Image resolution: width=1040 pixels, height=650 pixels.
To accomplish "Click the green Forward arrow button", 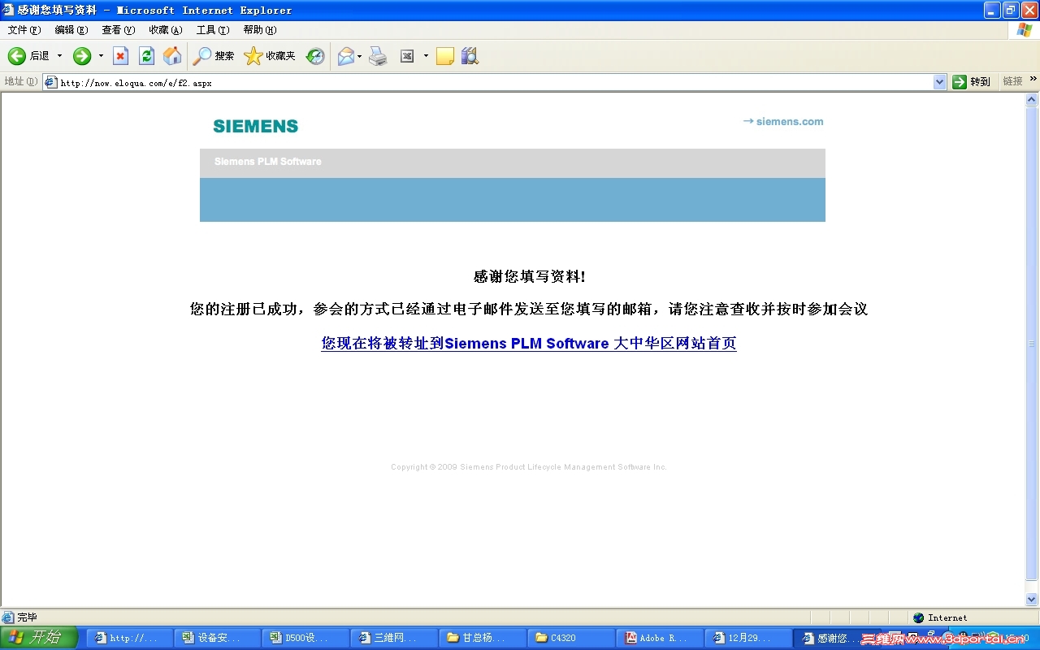I will [82, 56].
